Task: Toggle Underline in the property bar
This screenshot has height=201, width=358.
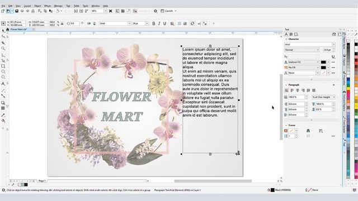Action: coord(164,23)
